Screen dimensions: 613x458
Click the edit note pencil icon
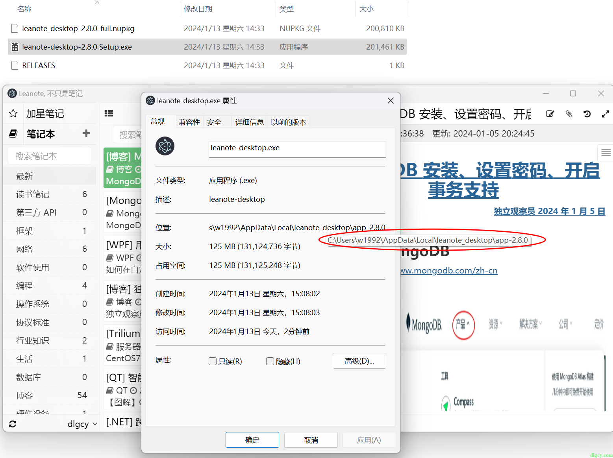click(x=550, y=114)
